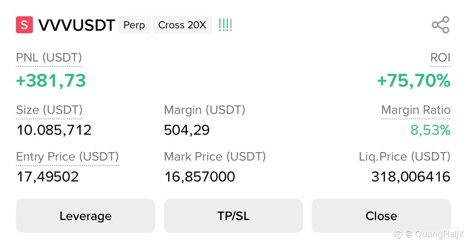Tap the underlined ROI label

pyautogui.click(x=440, y=58)
